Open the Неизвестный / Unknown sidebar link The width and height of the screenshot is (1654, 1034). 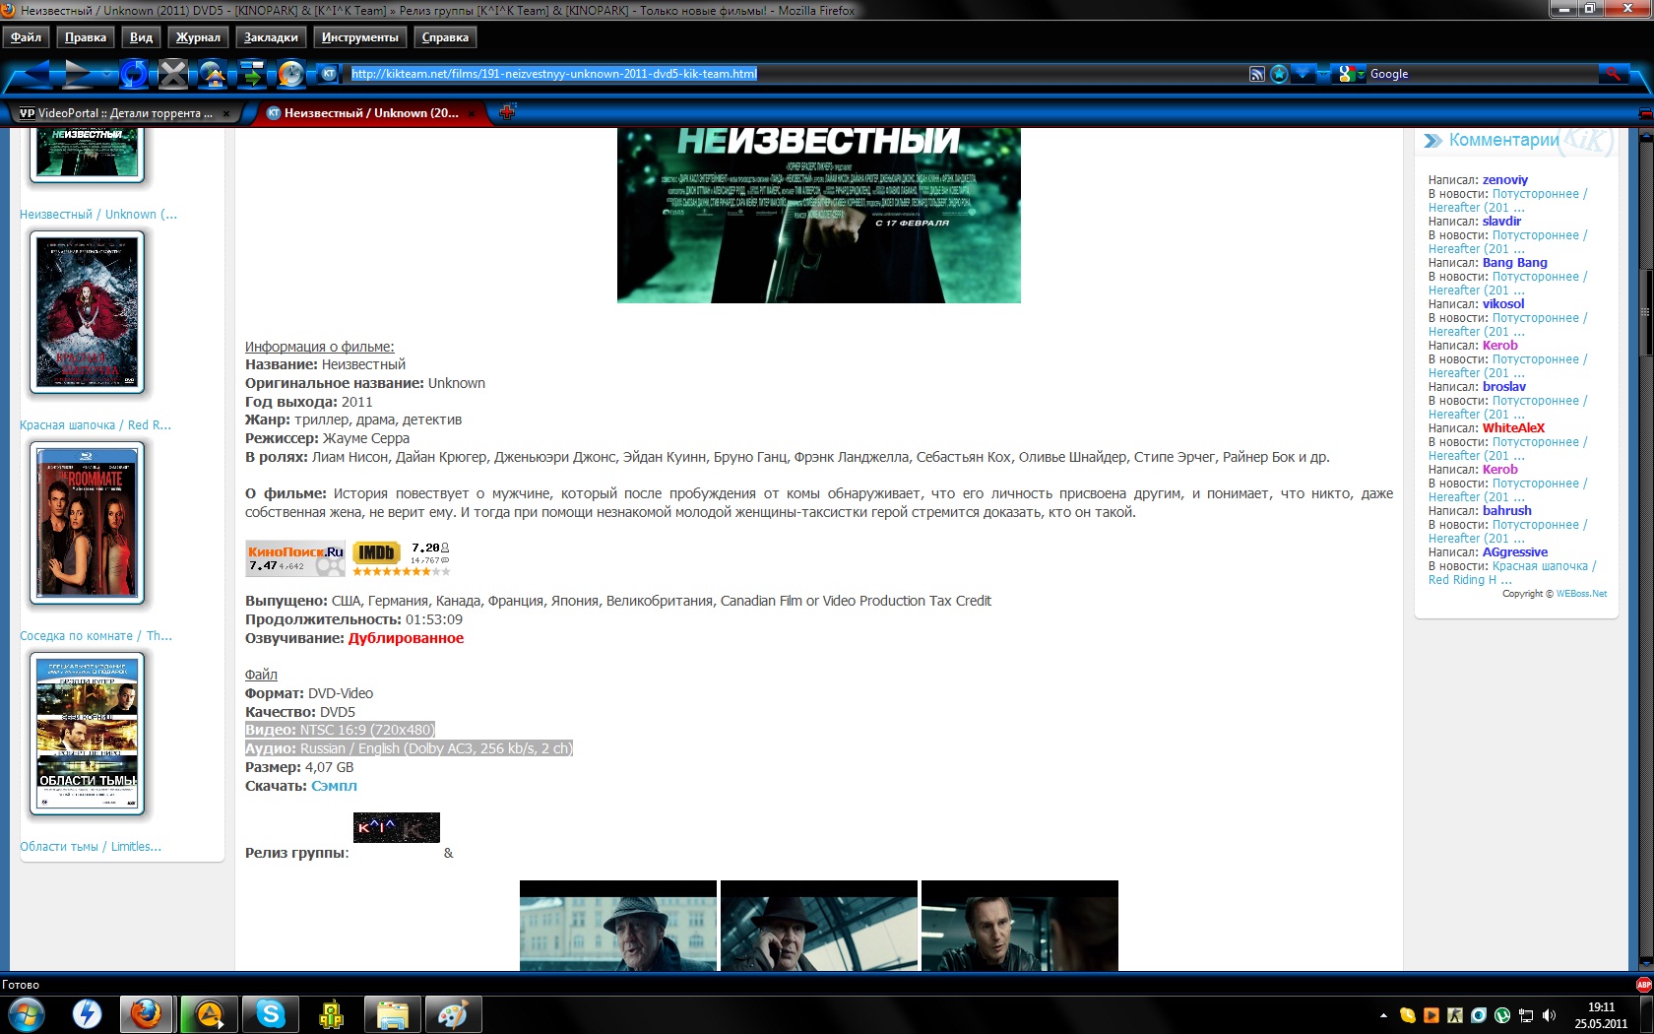point(98,215)
